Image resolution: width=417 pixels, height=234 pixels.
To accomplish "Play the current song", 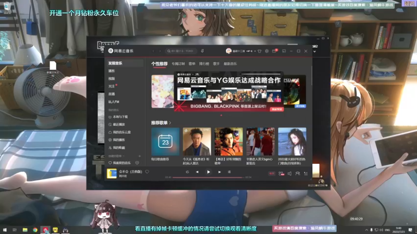I will [x=208, y=172].
